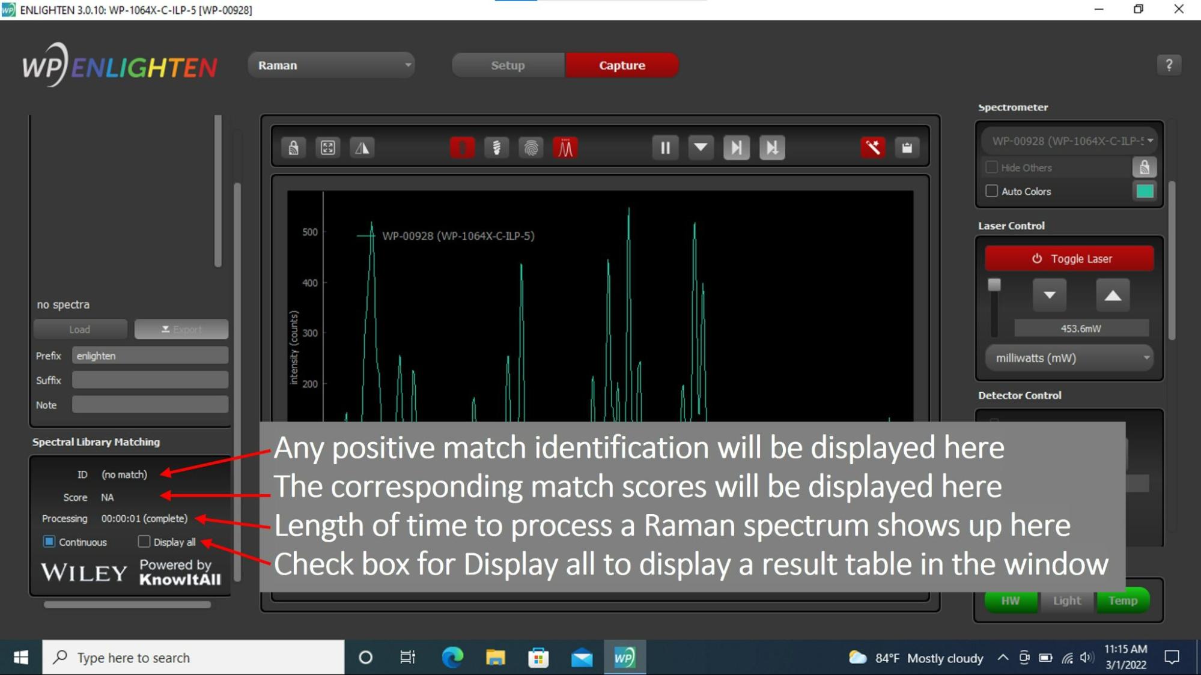Select the Capture tab

click(x=622, y=65)
